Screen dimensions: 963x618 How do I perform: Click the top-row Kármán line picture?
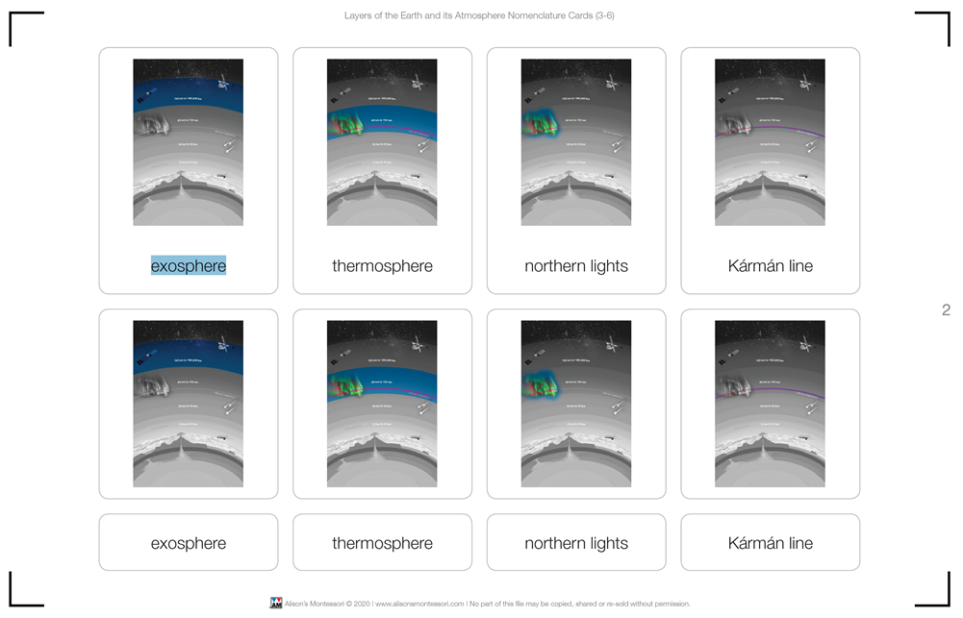coord(770,142)
